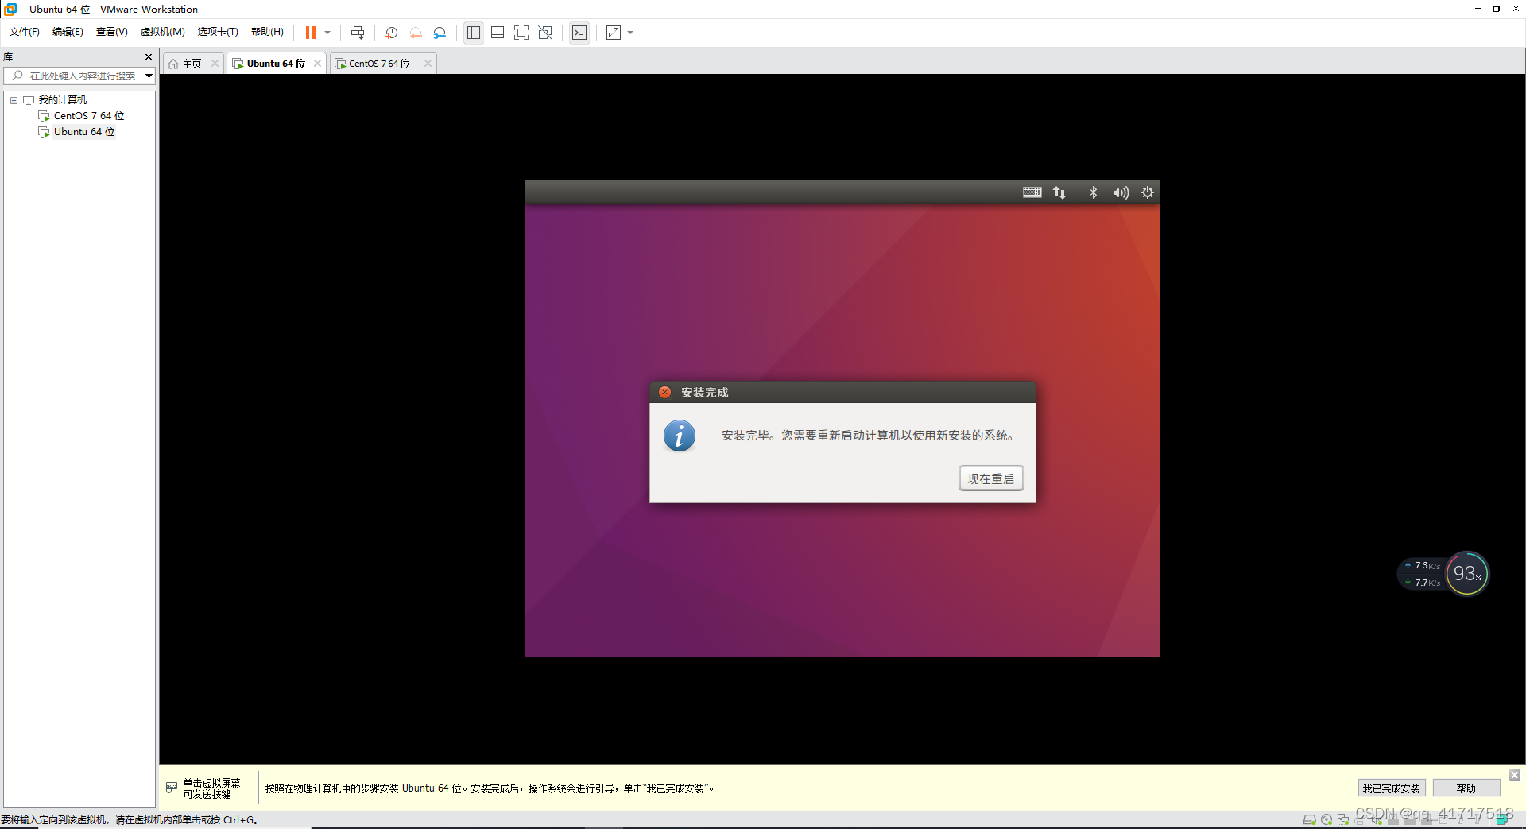The height and width of the screenshot is (829, 1526).
Task: Click the 帮助 button in the install bar
Action: coord(1466,788)
